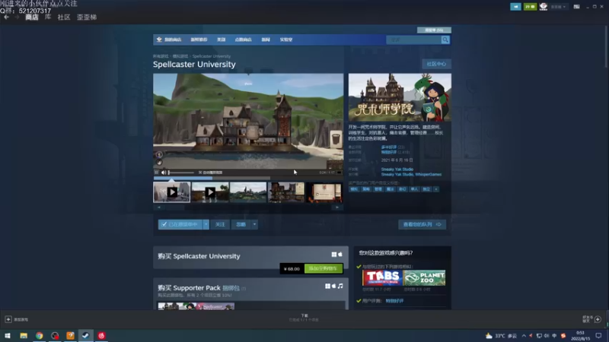Viewport: 609px width, 342px height.
Task: Click the green add to cart button
Action: tap(323, 268)
